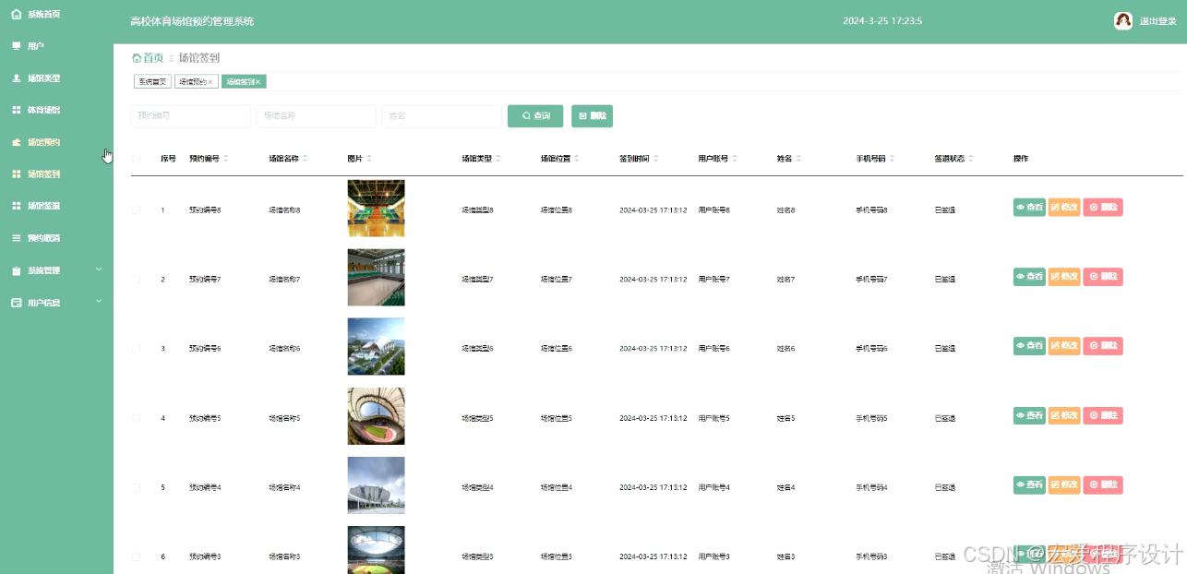Sort by the 签退状态 column arrows
This screenshot has width=1187, height=574.
[x=971, y=159]
